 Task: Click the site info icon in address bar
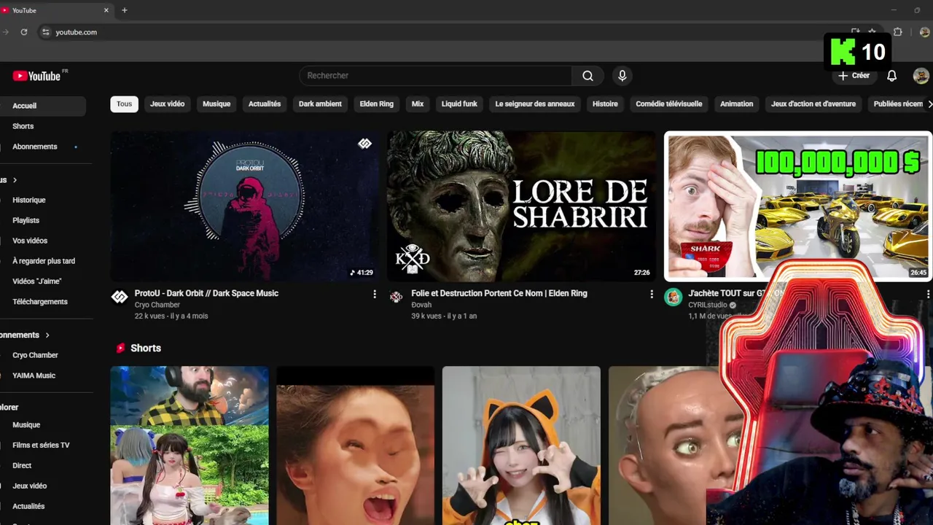click(x=45, y=32)
